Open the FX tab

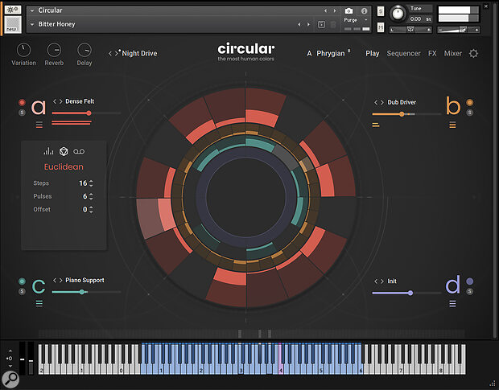click(x=432, y=53)
